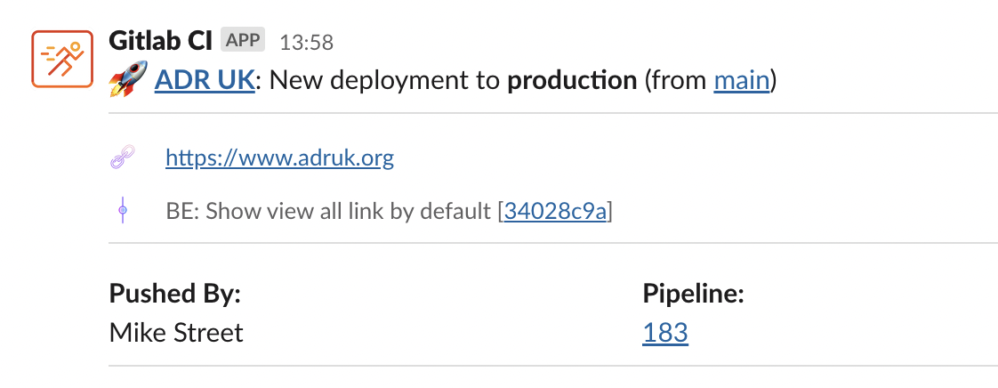Click the purple commit node icon
The width and height of the screenshot is (998, 388).
click(x=123, y=210)
